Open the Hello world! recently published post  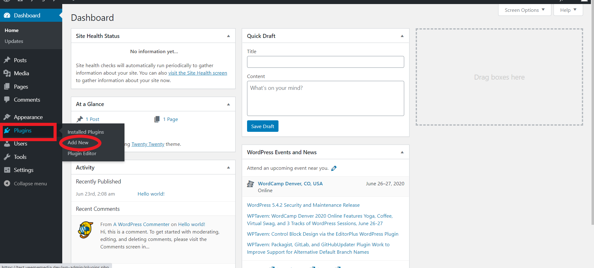pos(151,194)
